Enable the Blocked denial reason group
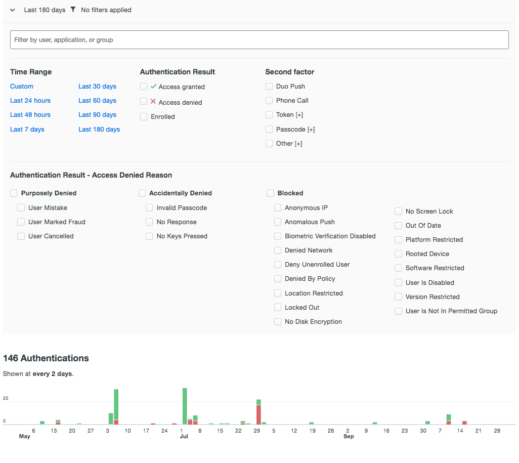 tap(270, 193)
